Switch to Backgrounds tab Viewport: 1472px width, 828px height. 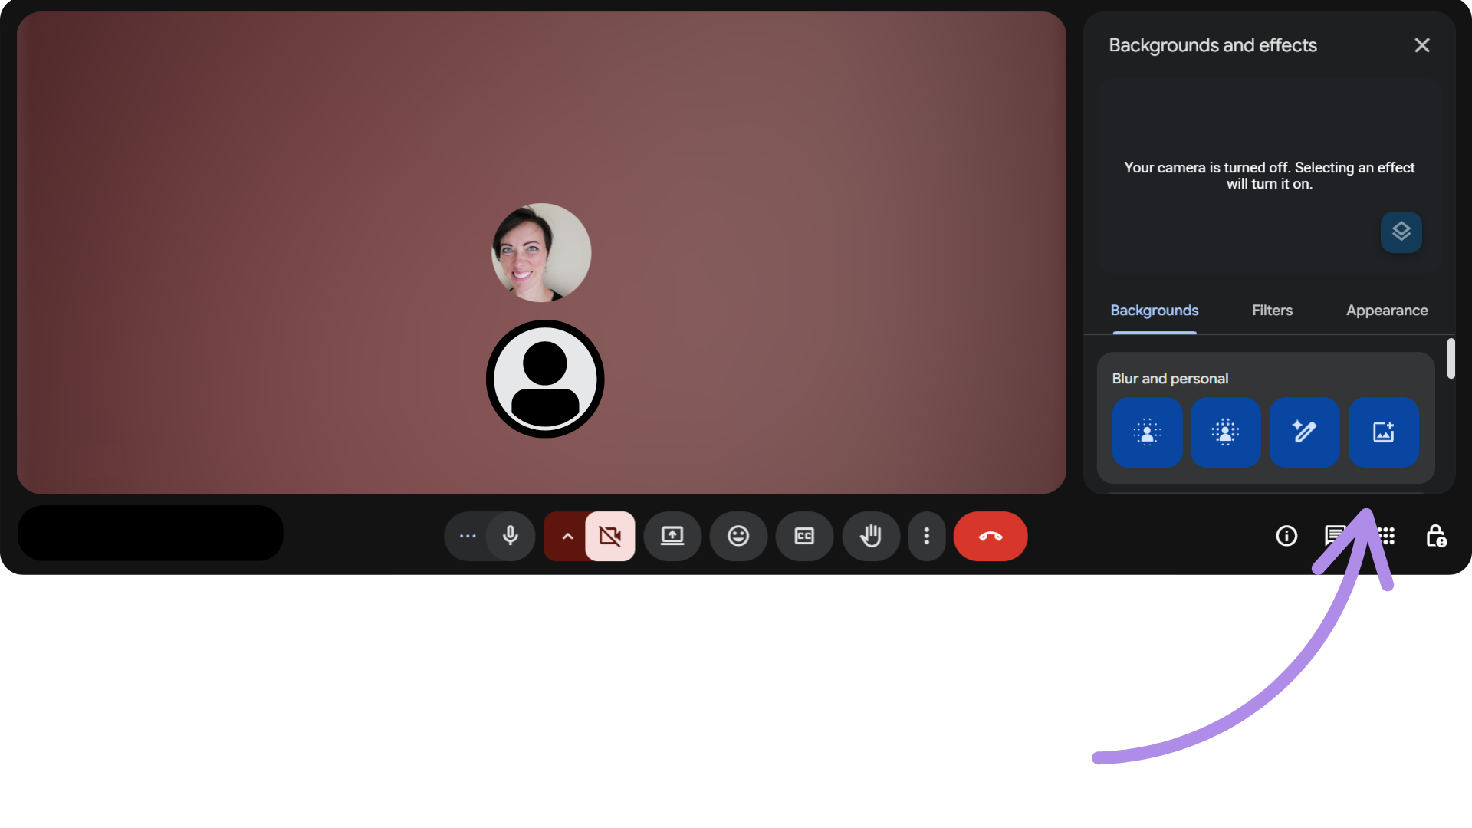point(1154,310)
